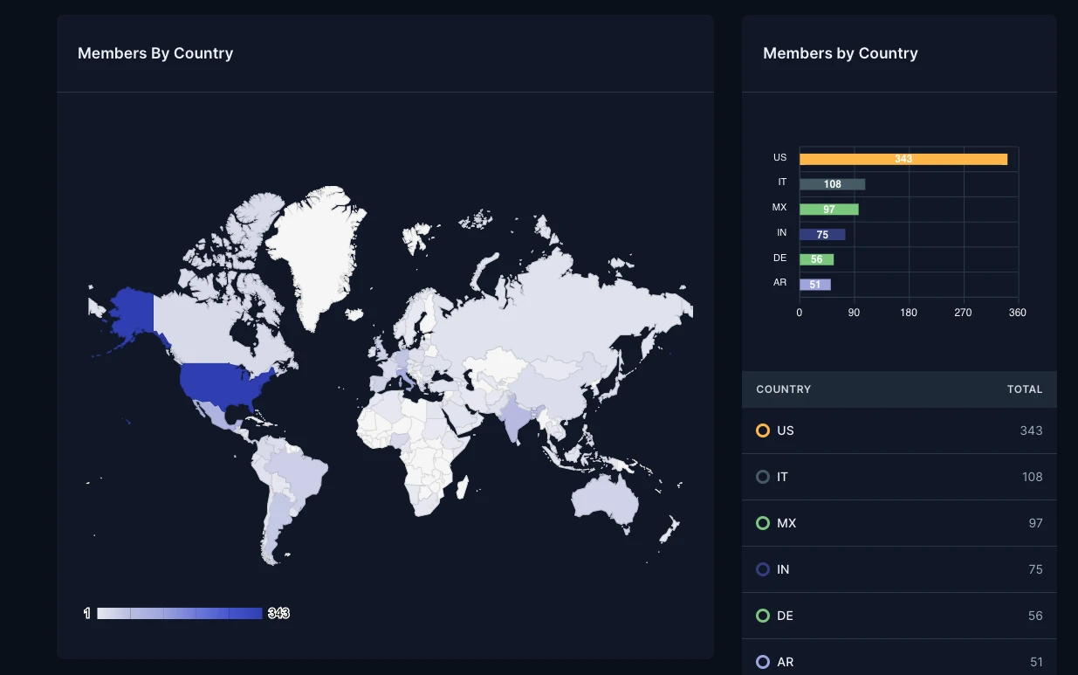Click the Members By Country map panel title
This screenshot has height=675, width=1078.
pos(155,53)
